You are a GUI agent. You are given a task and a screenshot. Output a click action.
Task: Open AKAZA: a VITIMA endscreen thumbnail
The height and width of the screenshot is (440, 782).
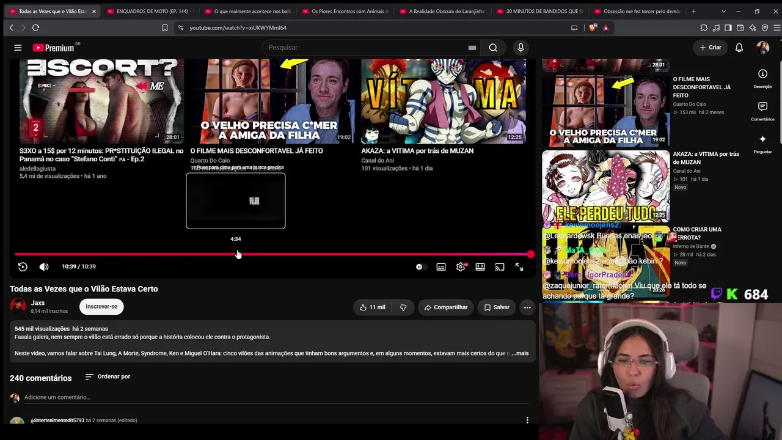444,101
